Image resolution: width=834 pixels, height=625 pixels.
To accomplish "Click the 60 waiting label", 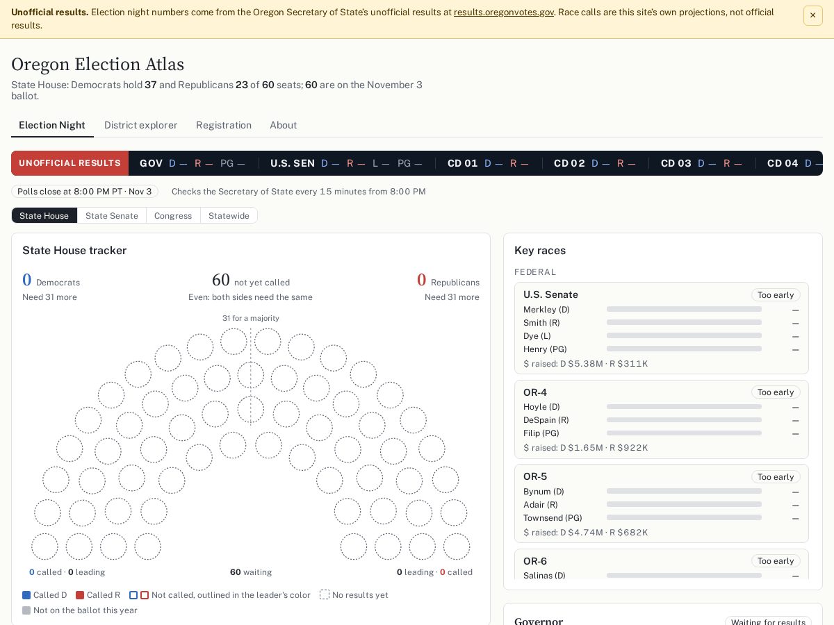I will (x=251, y=572).
